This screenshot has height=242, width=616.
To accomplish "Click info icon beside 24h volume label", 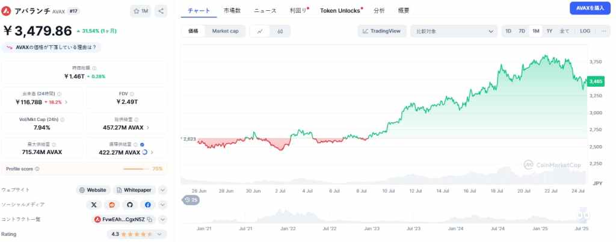I will coord(60,94).
